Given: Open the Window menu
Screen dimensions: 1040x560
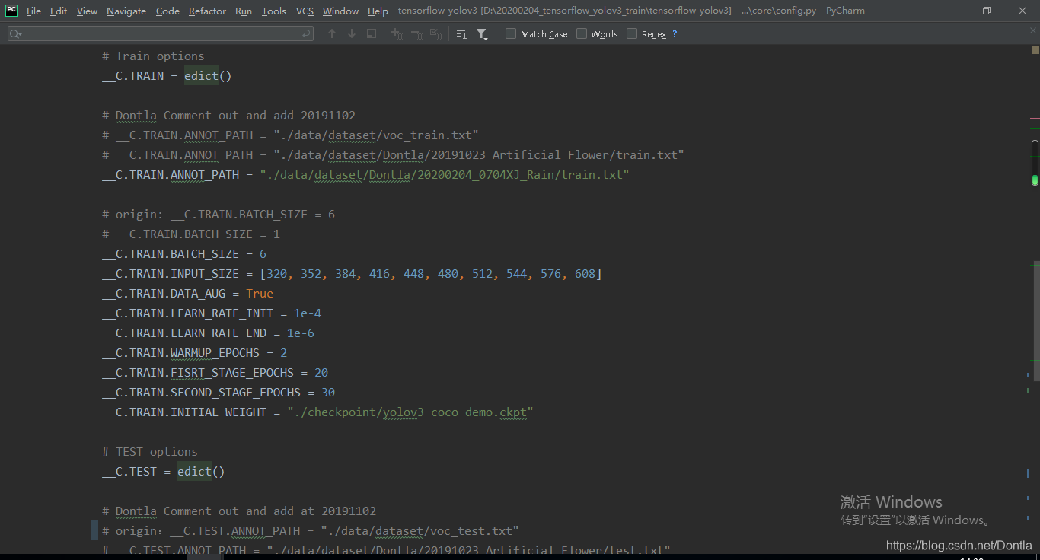Looking at the screenshot, I should point(340,11).
